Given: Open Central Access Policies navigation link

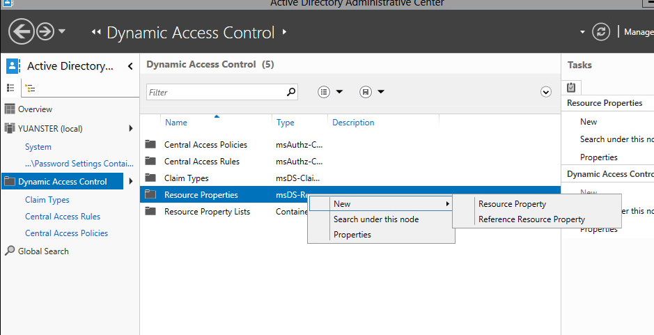Looking at the screenshot, I should click(66, 233).
